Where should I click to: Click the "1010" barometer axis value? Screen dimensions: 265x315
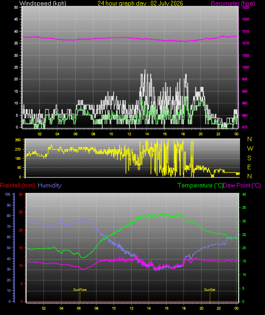click(246, 43)
